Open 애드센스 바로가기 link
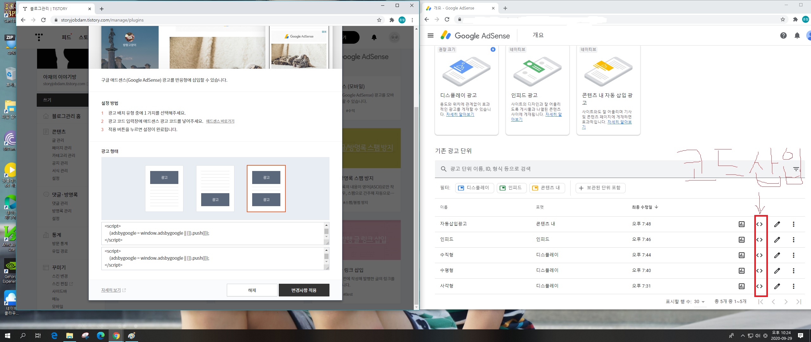This screenshot has width=811, height=342. pos(220,121)
